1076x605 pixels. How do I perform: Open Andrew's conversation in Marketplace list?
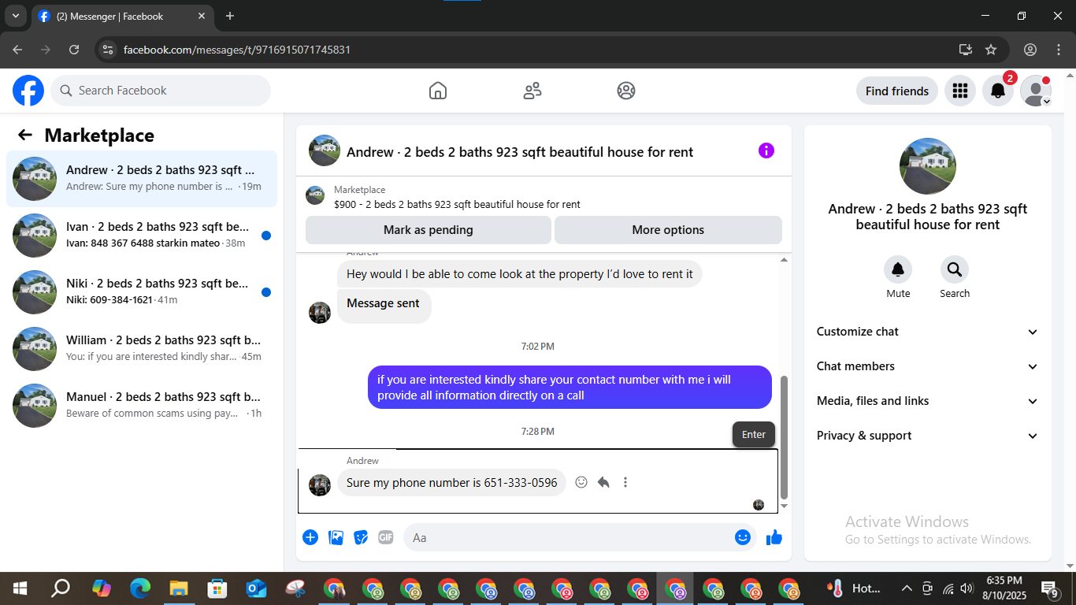[x=142, y=179]
